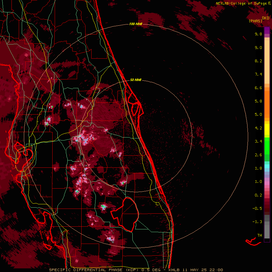Click the 9.8 value on the color scale
The width and height of the screenshot is (272, 272).
pos(258,34)
